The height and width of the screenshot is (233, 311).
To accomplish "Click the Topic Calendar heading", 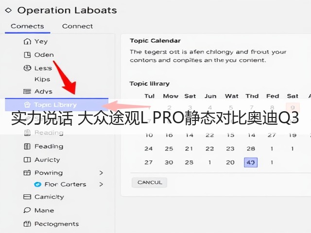I will [x=155, y=41].
